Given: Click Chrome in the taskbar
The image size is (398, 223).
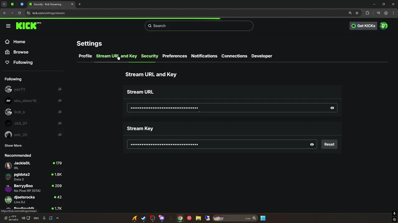Looking at the screenshot, I should 180,218.
